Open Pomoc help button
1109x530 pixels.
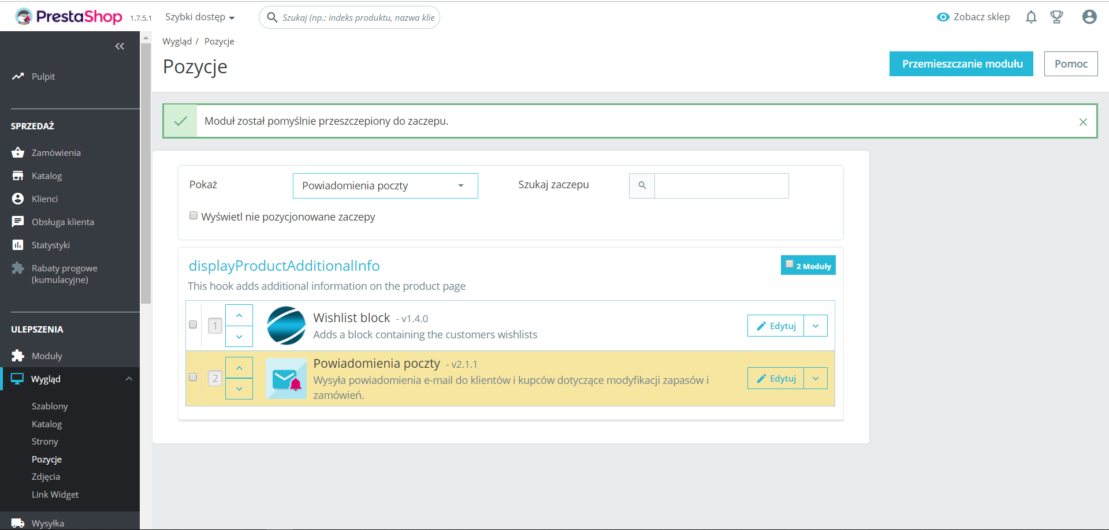[1071, 64]
